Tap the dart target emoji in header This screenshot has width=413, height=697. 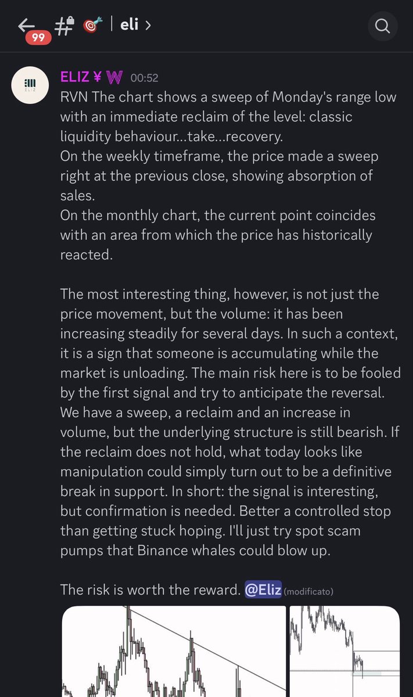[92, 26]
